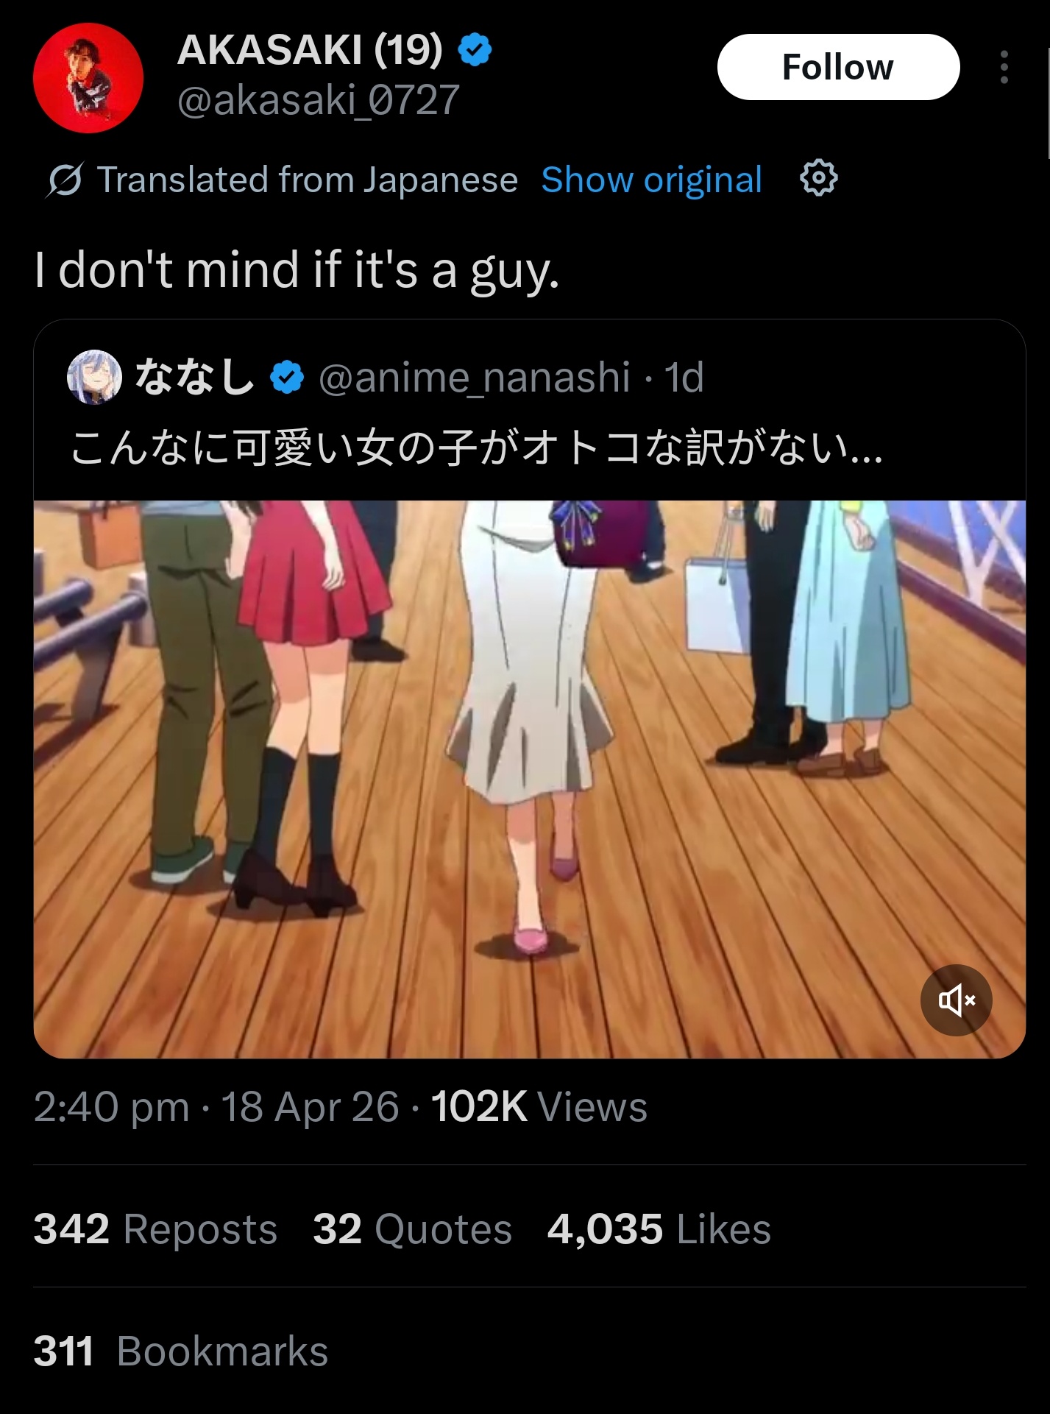Open translation settings gear
The width and height of the screenshot is (1050, 1414).
[818, 178]
